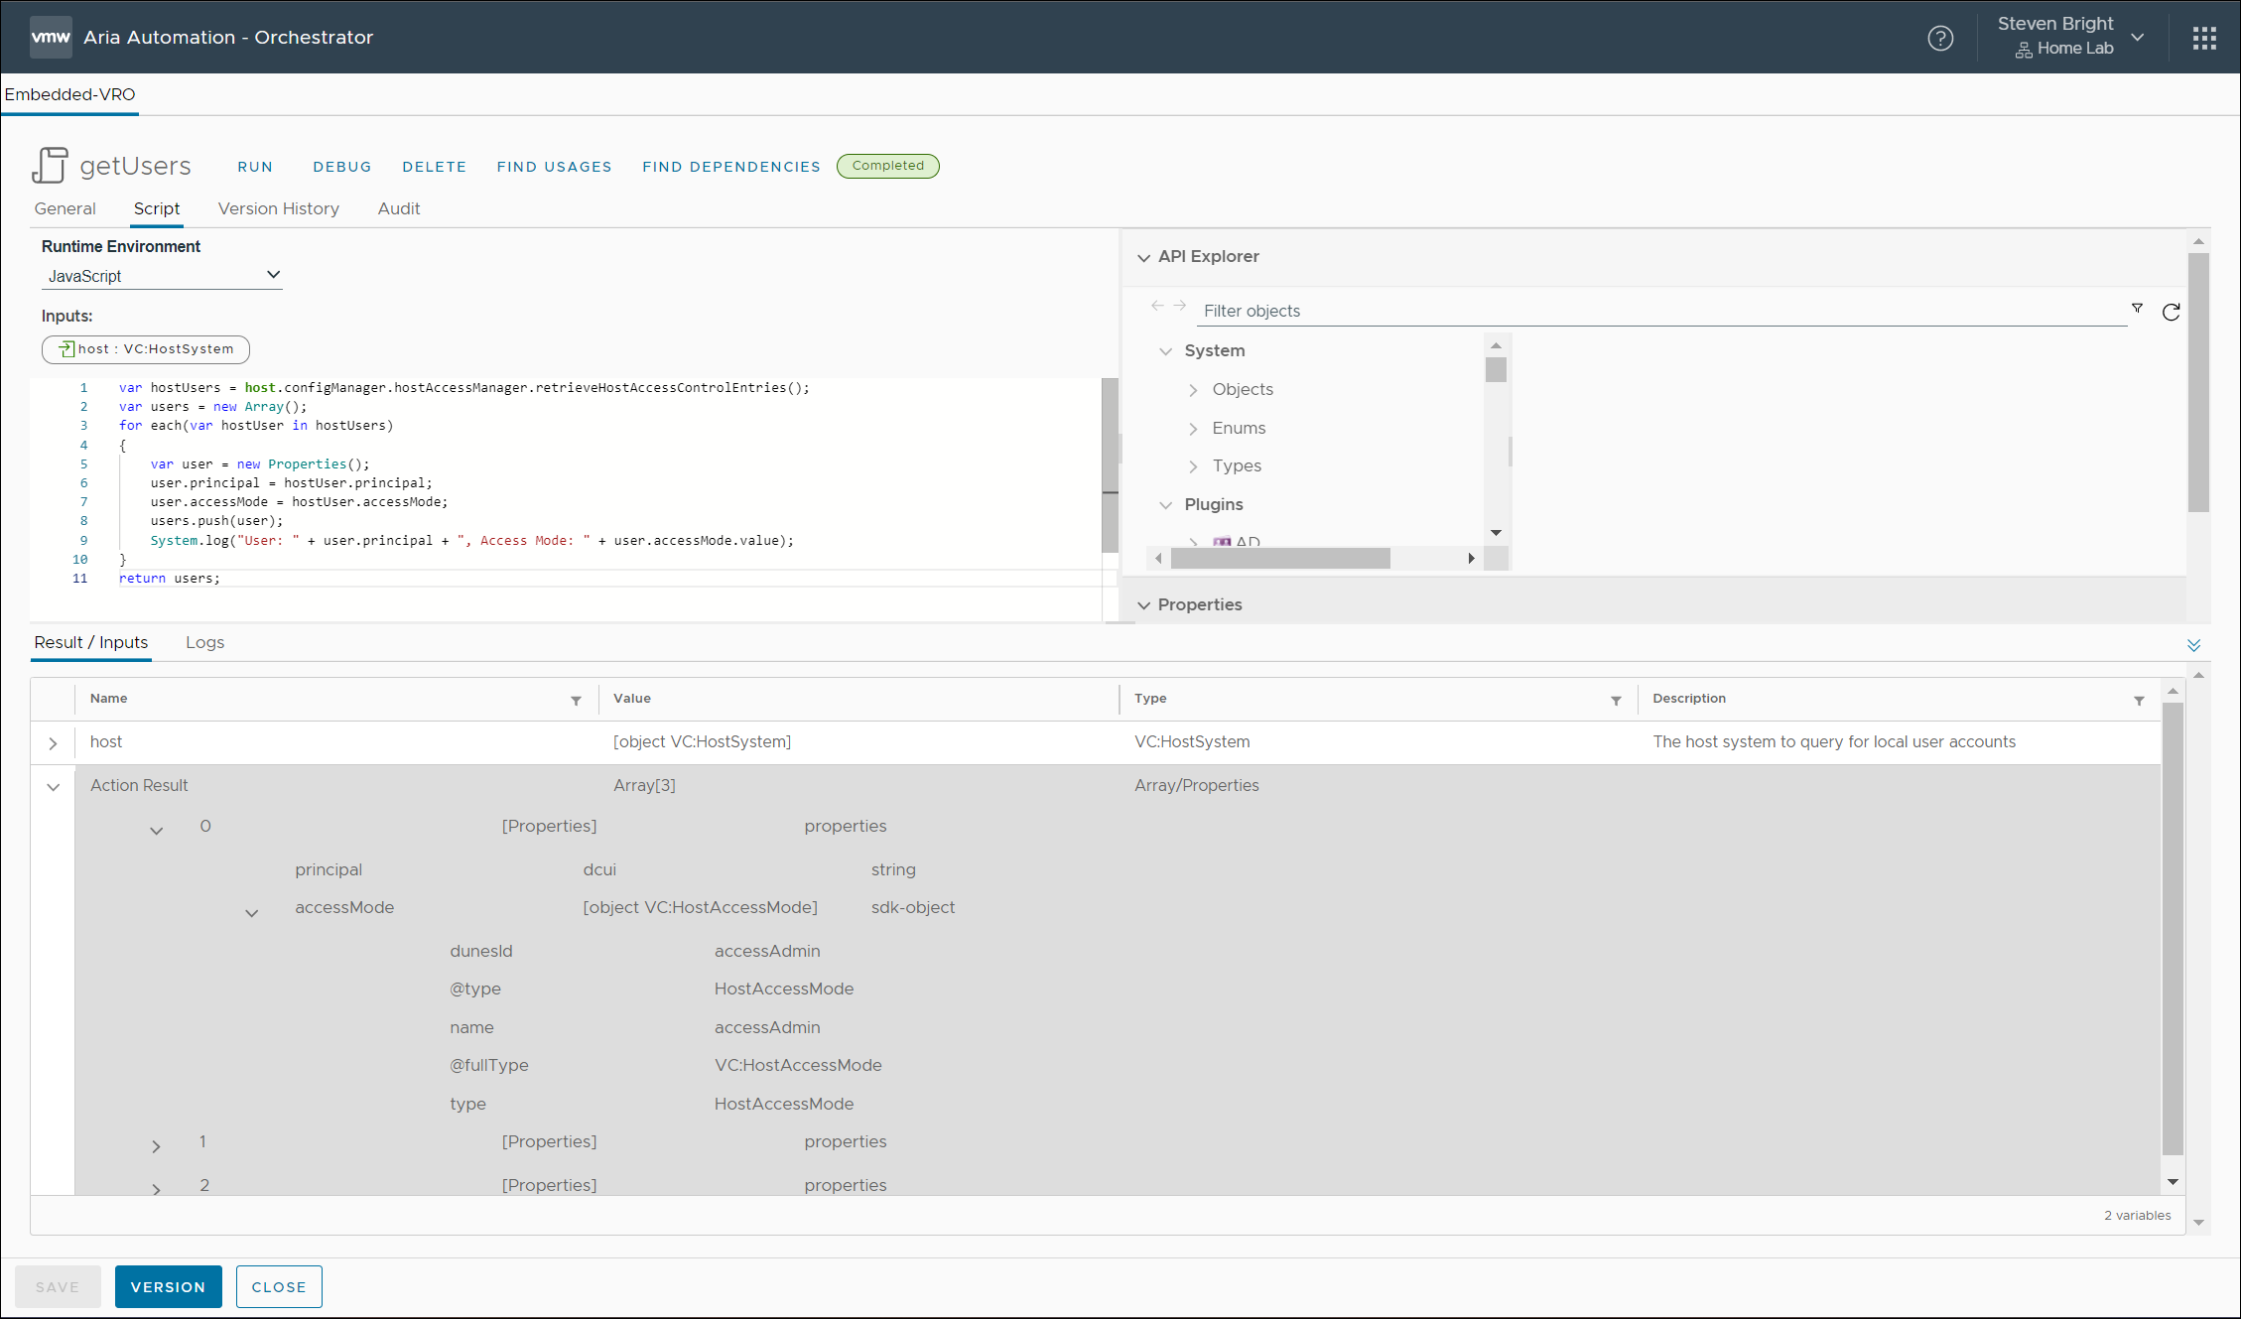
Task: Collapse the System tree node
Action: [1166, 351]
